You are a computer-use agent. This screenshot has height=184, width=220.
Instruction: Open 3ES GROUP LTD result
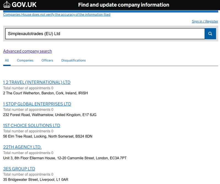pyautogui.click(x=19, y=169)
